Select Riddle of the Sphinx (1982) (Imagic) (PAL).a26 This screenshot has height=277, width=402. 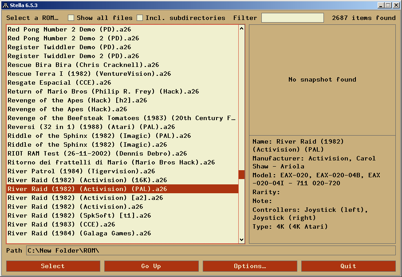pos(122,136)
